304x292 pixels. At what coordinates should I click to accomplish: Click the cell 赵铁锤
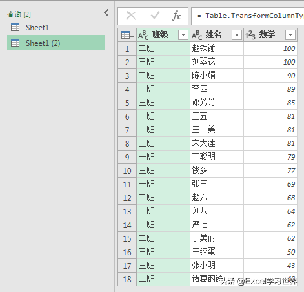pyautogui.click(x=217, y=48)
